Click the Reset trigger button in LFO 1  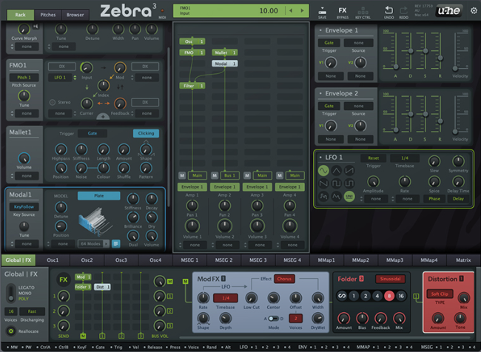tap(373, 158)
